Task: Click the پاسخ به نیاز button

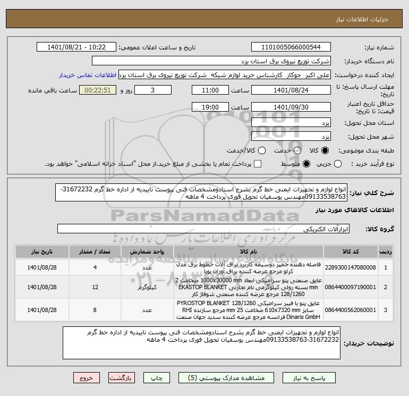Action: point(309,378)
